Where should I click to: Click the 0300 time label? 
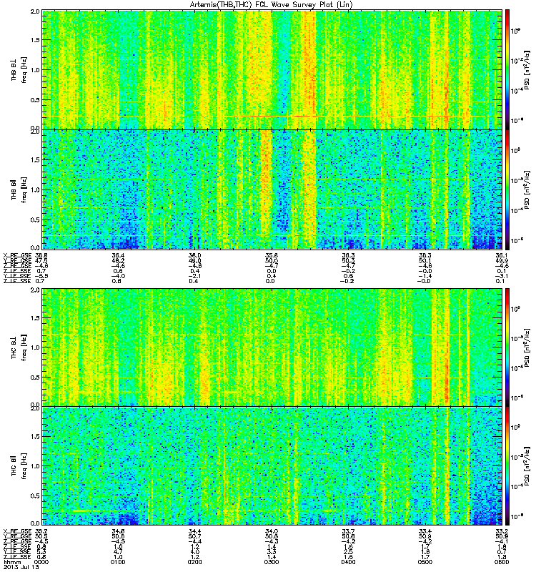click(x=272, y=562)
